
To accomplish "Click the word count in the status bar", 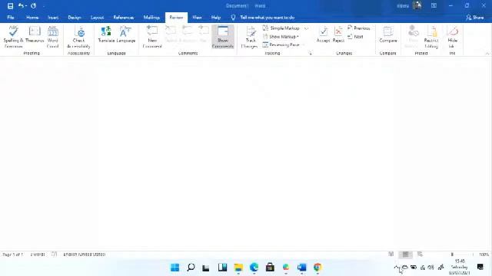I will tap(38, 255).
